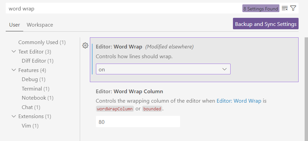Open the settings filter funnel icon
The image size is (308, 141).
coord(293,8)
